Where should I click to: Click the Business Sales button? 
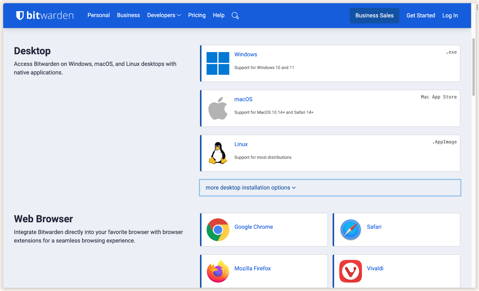(375, 16)
